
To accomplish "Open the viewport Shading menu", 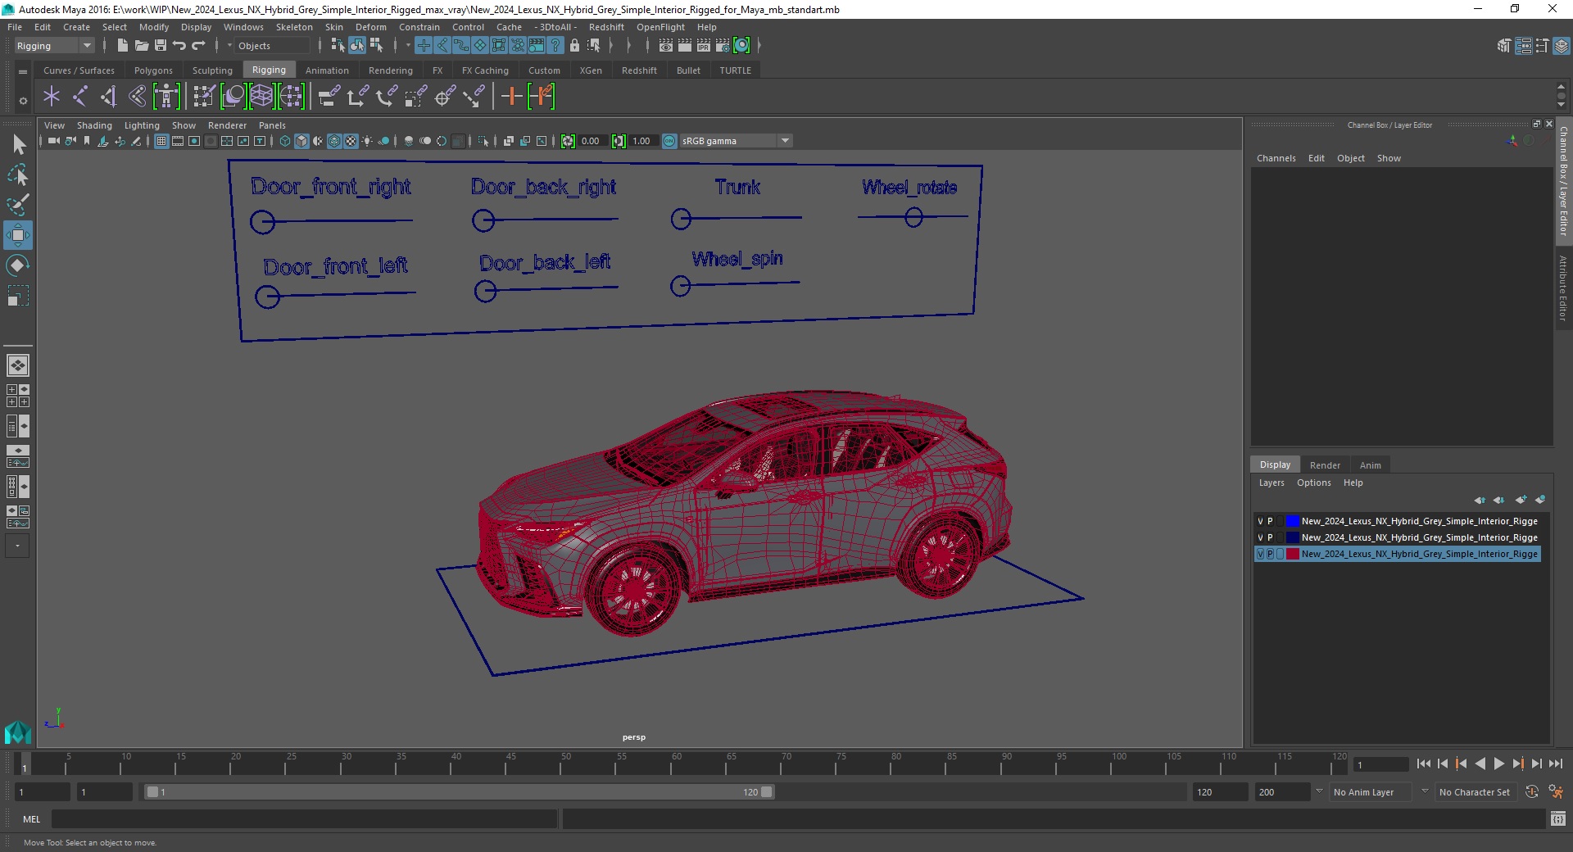I will (94, 125).
